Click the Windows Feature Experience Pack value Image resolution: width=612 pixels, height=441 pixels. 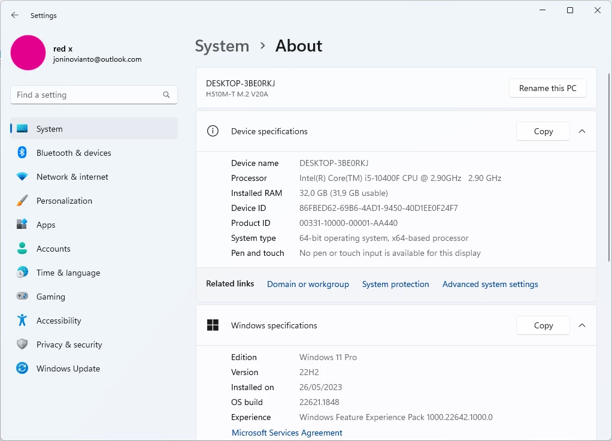pos(396,417)
